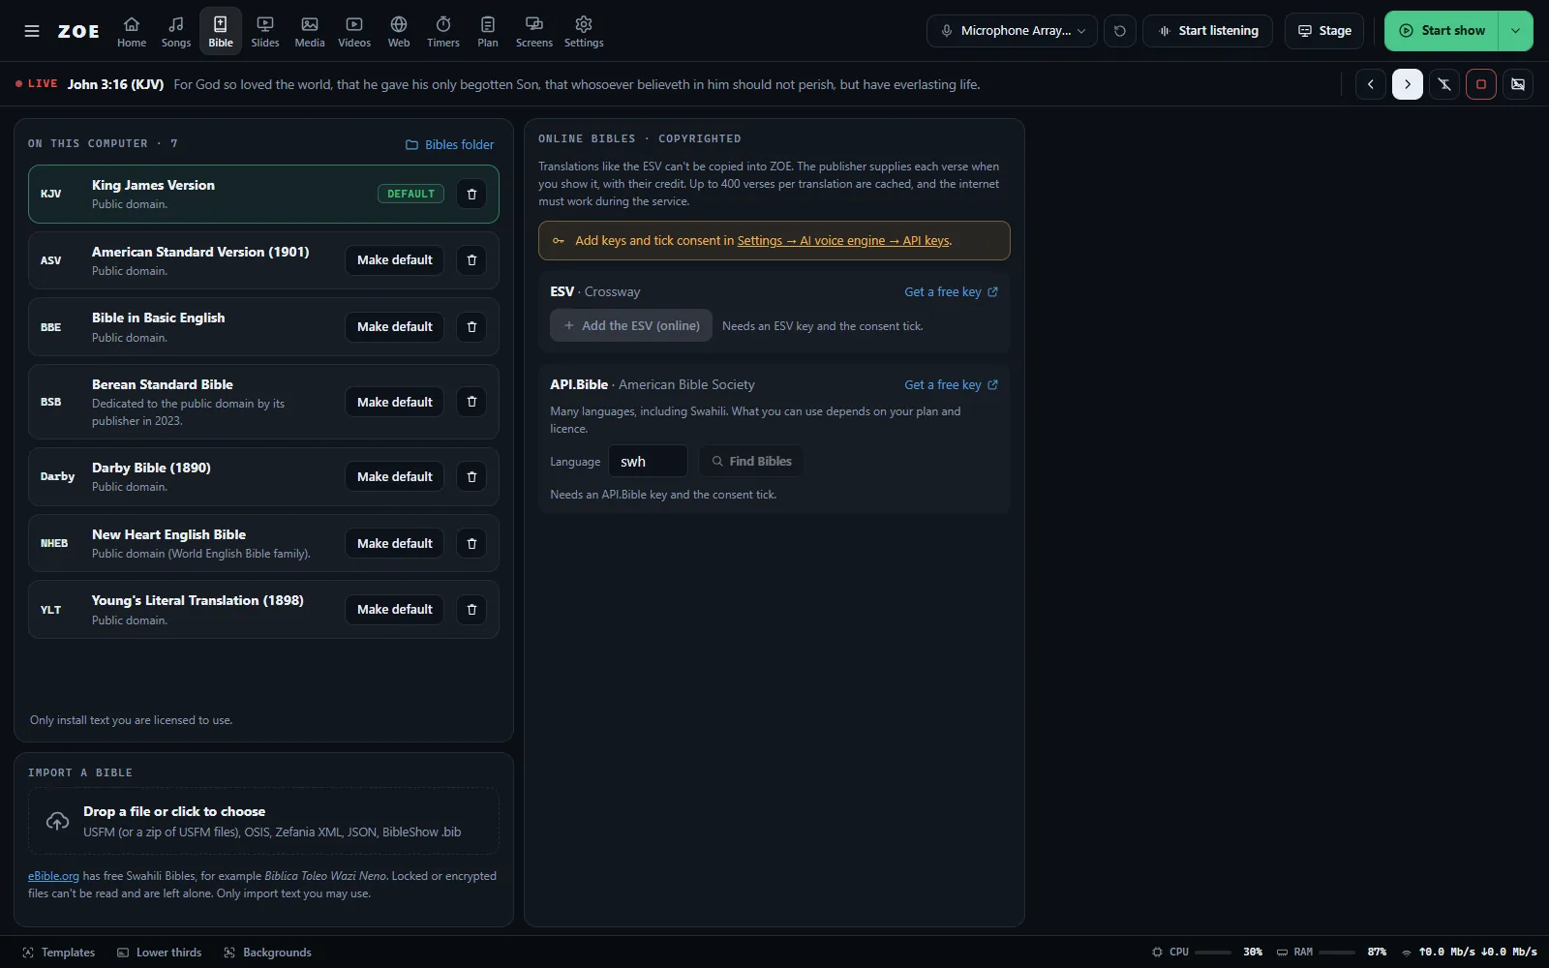Image resolution: width=1549 pixels, height=968 pixels.
Task: Open the Timers section
Action: [x=443, y=31]
